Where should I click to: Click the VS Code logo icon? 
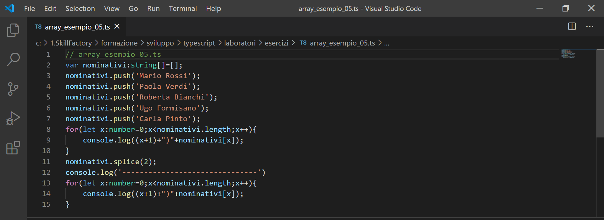[x=9, y=8]
